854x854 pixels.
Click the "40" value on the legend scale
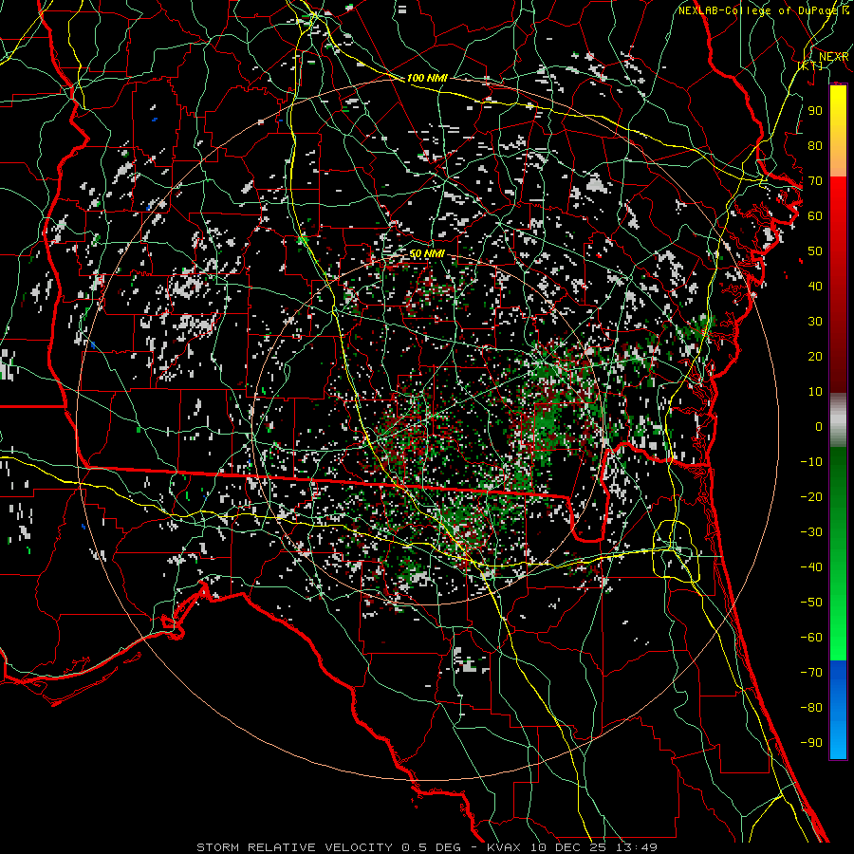point(815,287)
